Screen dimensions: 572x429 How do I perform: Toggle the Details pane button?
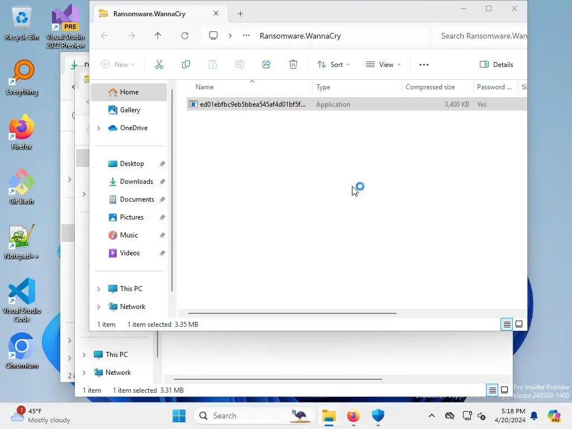coord(497,65)
